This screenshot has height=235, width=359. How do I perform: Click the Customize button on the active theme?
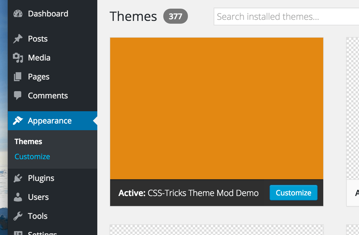point(293,193)
